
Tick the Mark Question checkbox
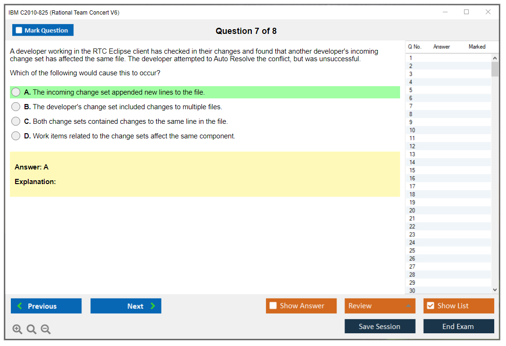coord(19,31)
